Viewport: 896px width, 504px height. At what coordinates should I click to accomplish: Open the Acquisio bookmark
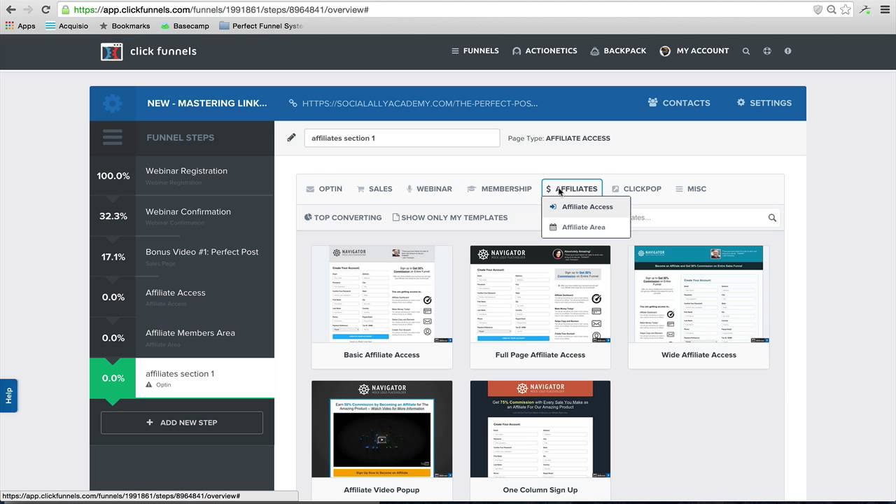pyautogui.click(x=67, y=26)
